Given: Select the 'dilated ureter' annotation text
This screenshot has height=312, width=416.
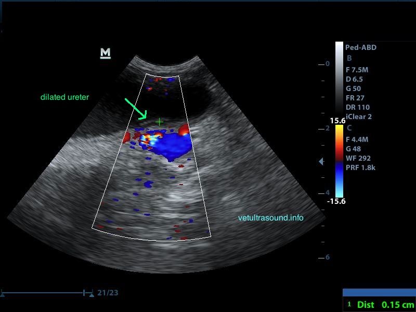Looking at the screenshot, I should click(65, 97).
